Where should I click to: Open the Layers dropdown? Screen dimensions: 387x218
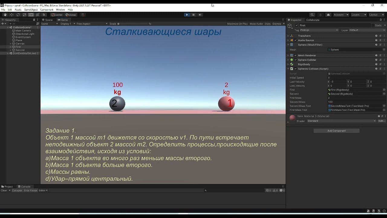point(359,15)
